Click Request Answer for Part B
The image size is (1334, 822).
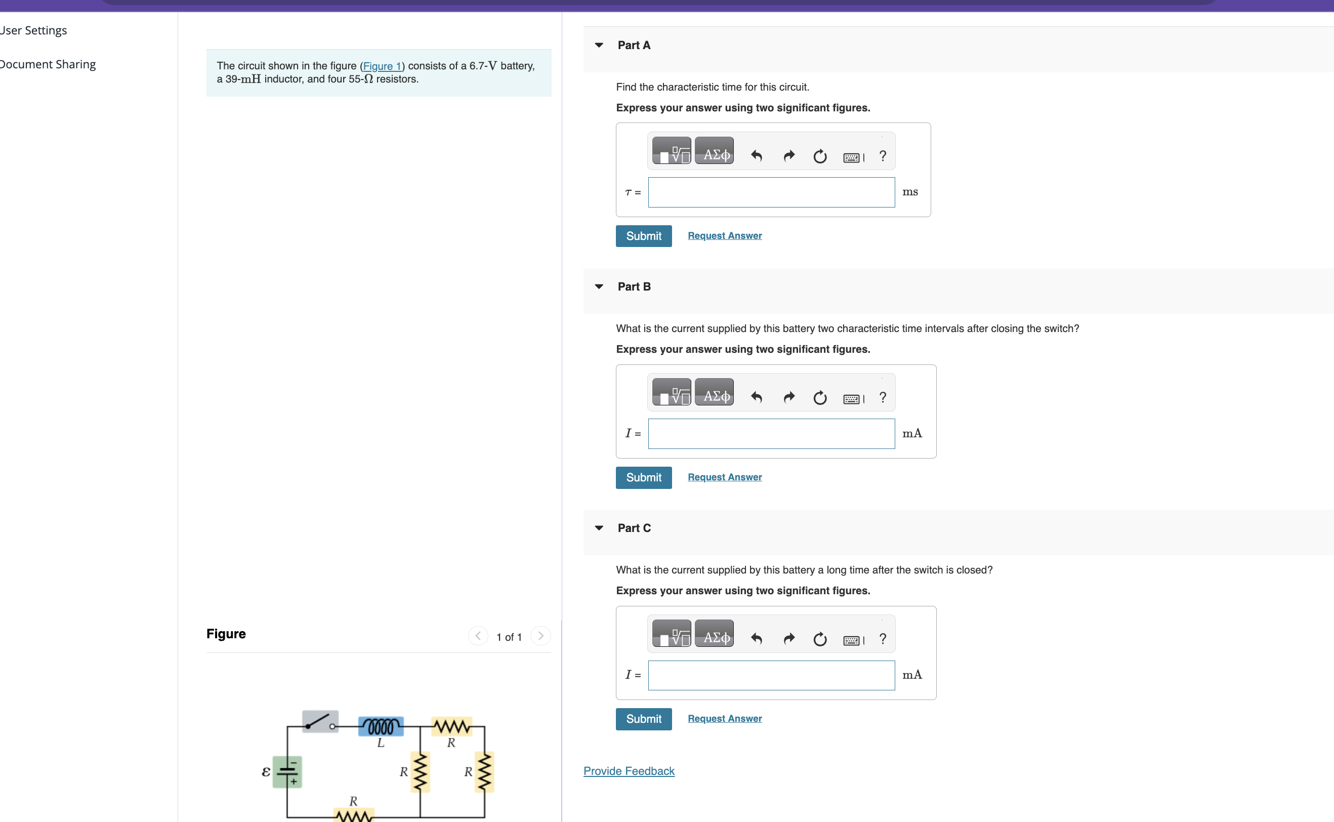pyautogui.click(x=724, y=477)
